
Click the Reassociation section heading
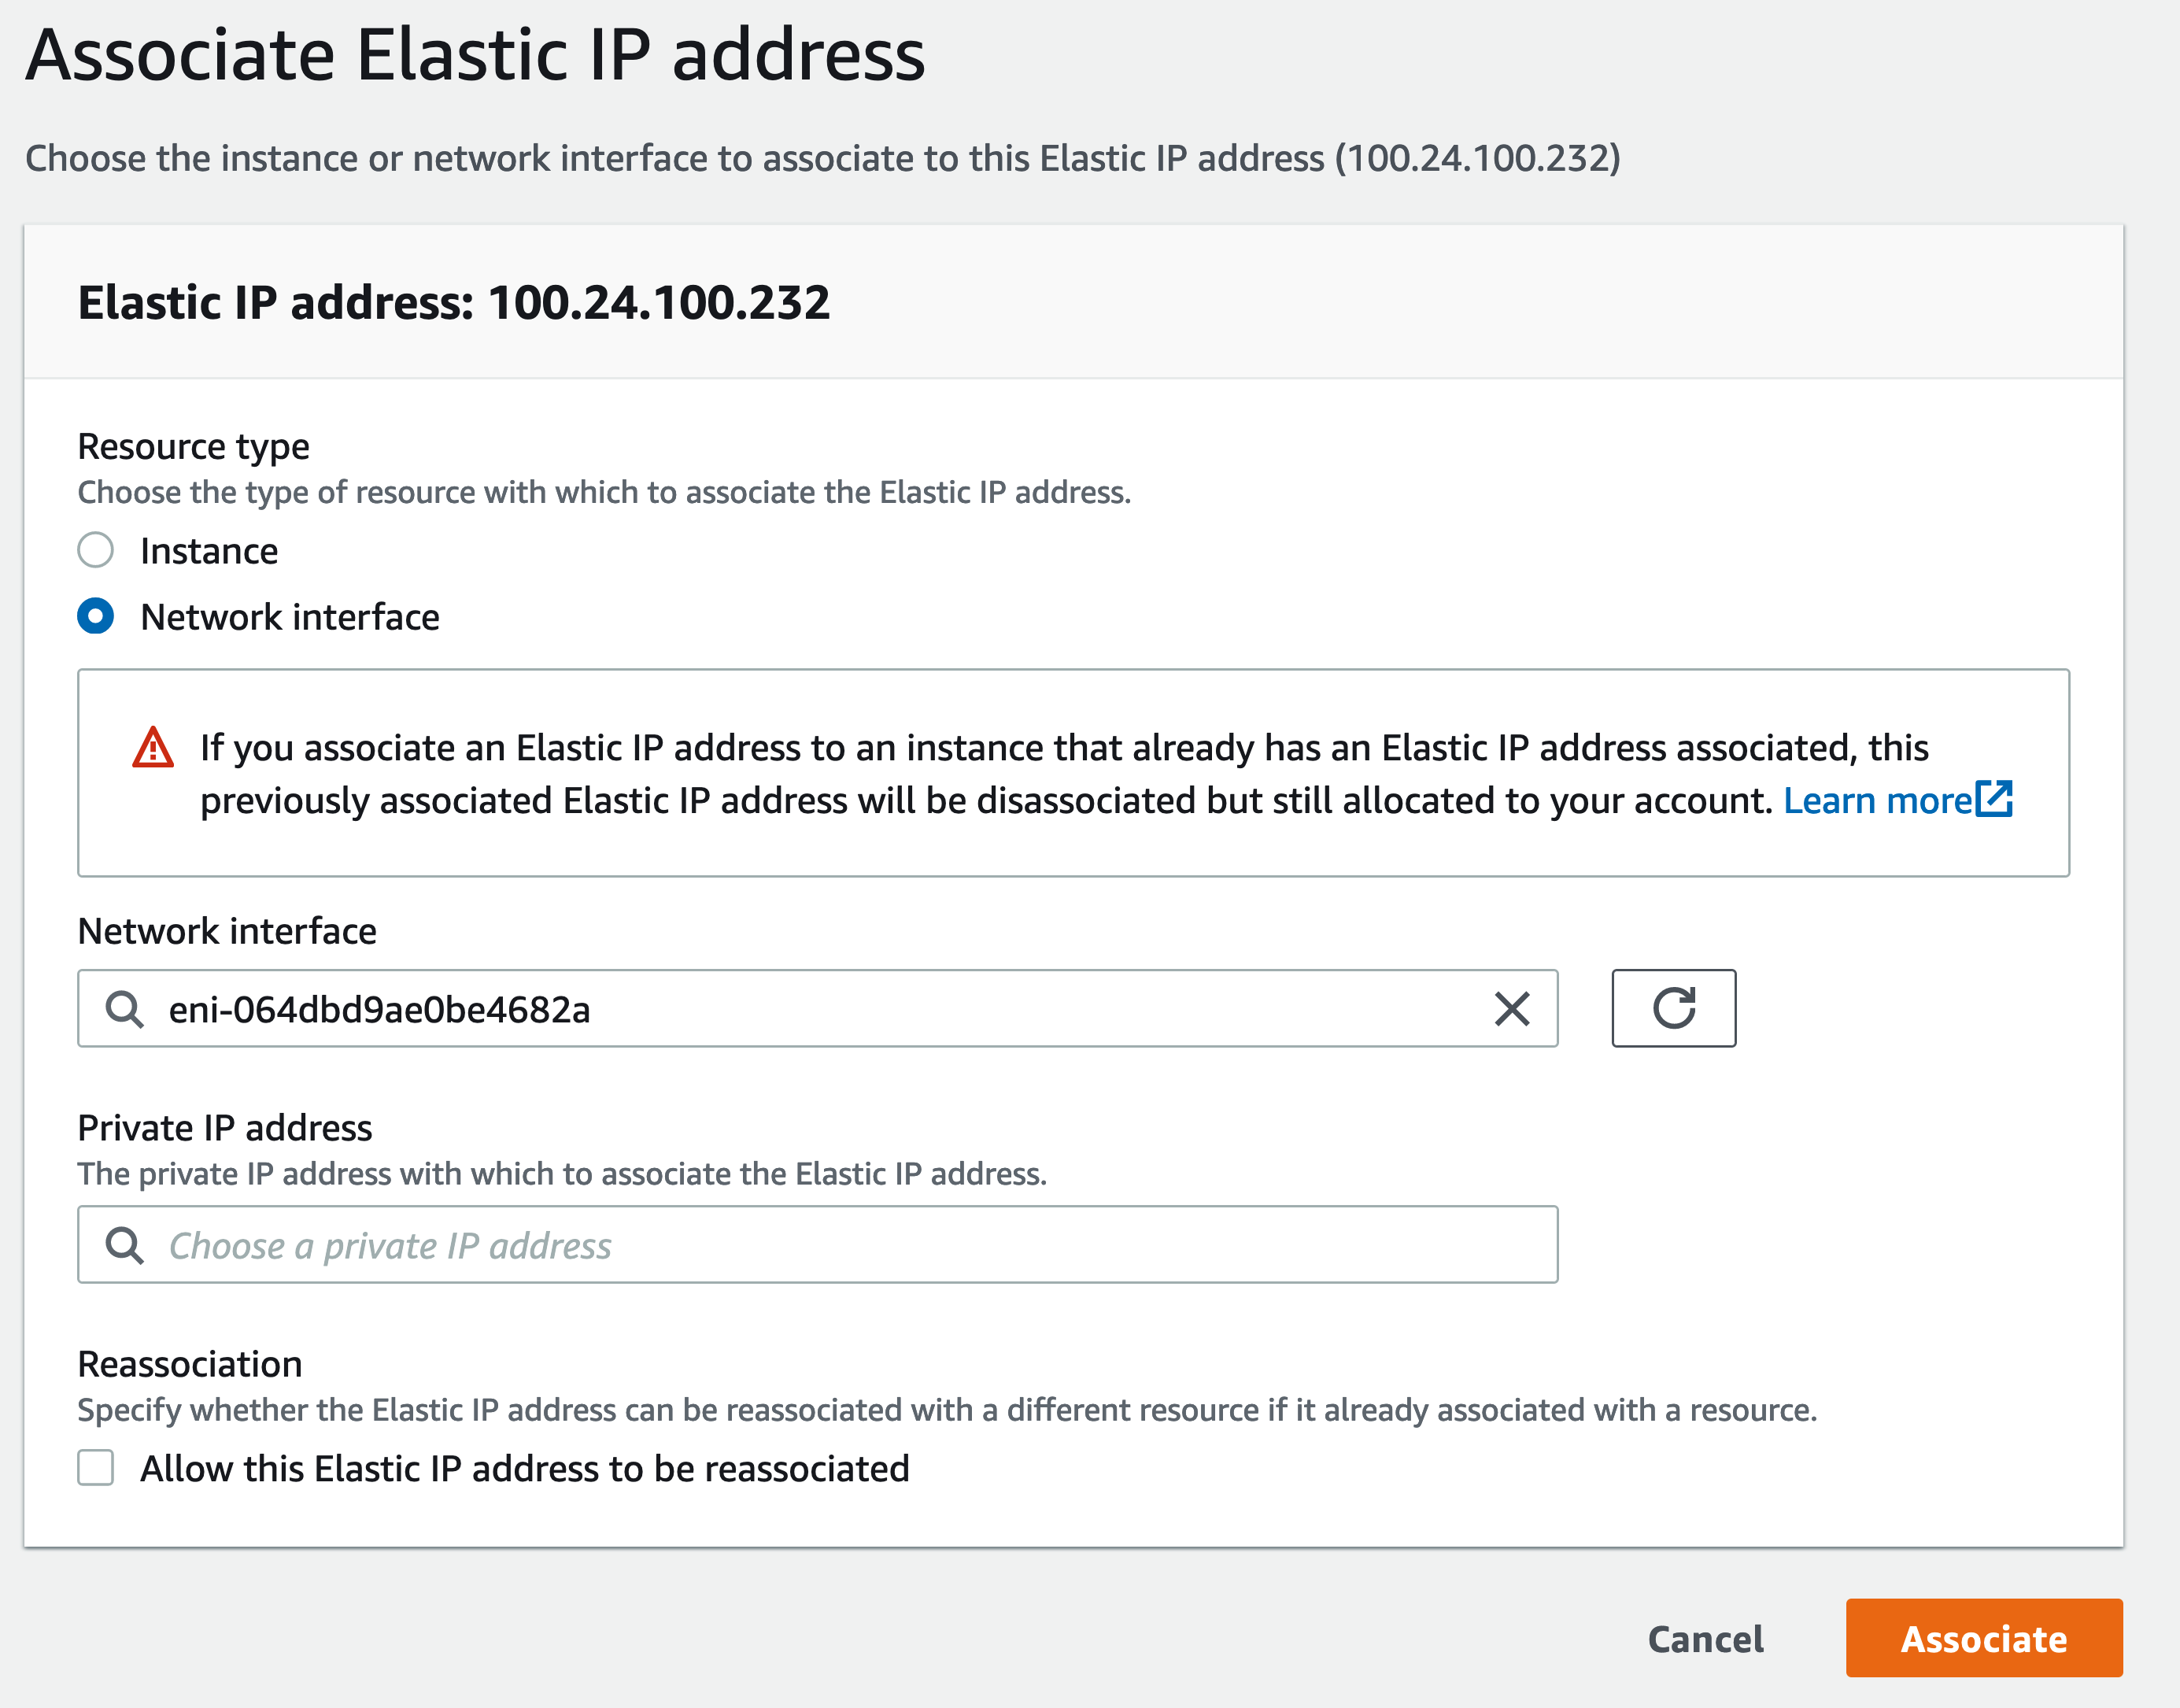[x=190, y=1363]
